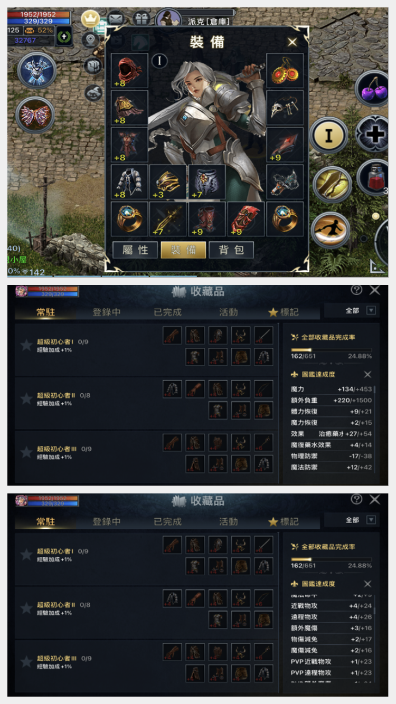Click the gold crown icon

91,20
